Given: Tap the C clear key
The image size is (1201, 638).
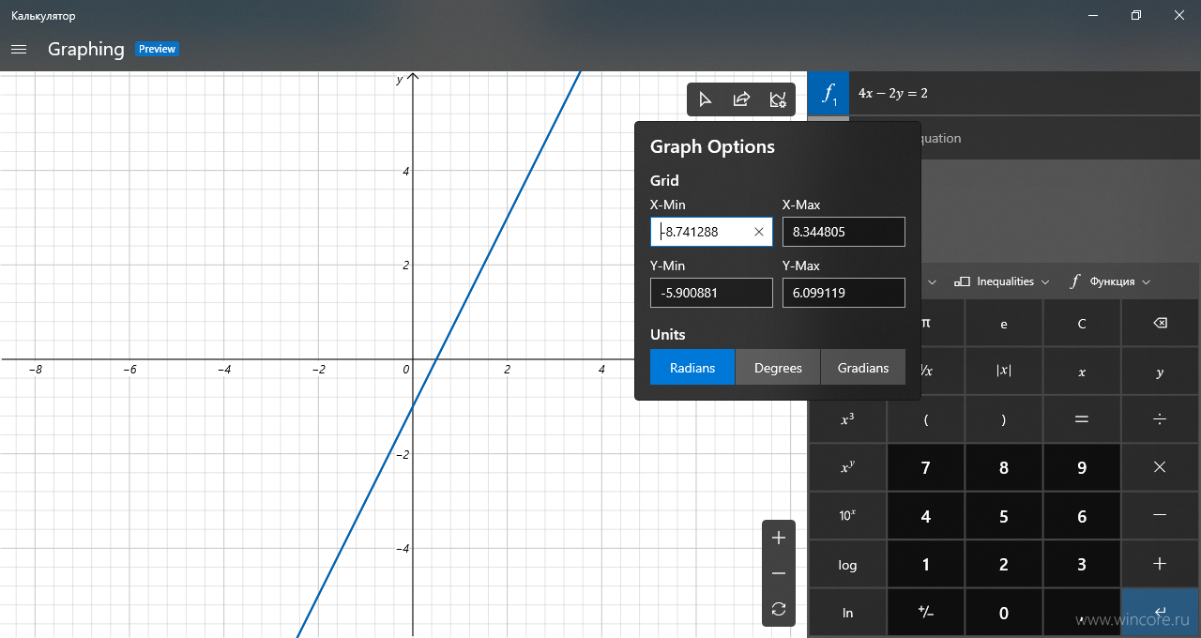Looking at the screenshot, I should coord(1082,323).
